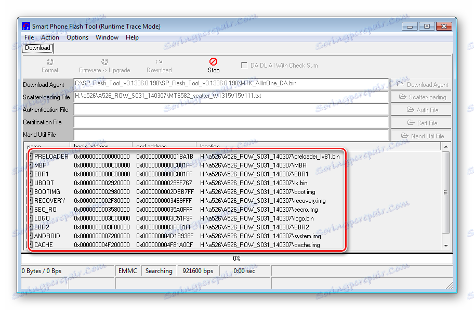Click the name column header
The width and height of the screenshot is (474, 310).
click(x=47, y=146)
